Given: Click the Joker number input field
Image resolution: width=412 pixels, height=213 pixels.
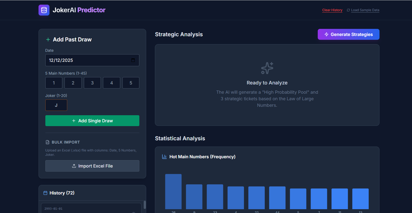Looking at the screenshot, I should coord(56,105).
